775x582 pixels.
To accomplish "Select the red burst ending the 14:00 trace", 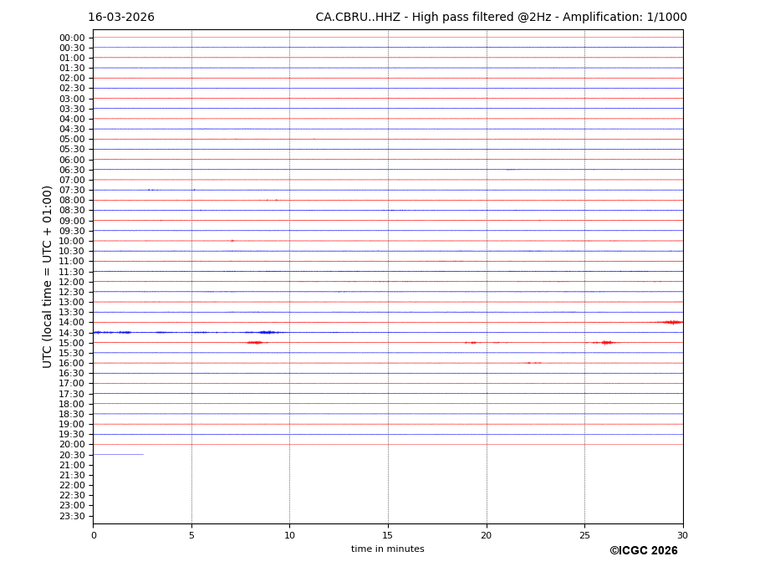I will click(x=671, y=322).
